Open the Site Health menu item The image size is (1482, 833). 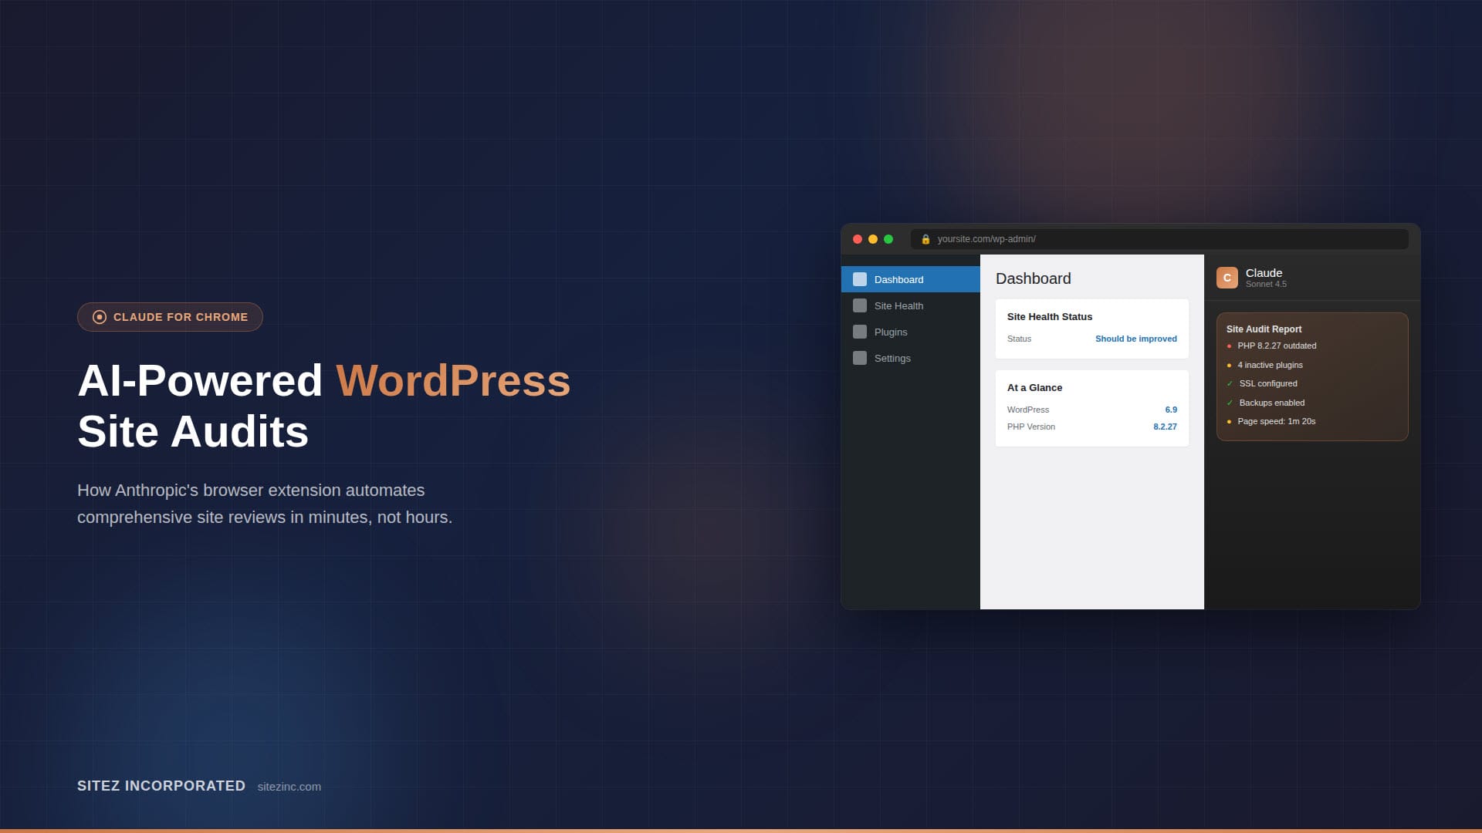point(911,305)
